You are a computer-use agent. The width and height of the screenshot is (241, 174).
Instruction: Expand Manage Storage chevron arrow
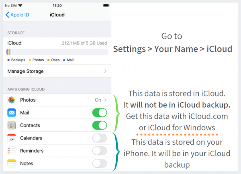[105, 71]
